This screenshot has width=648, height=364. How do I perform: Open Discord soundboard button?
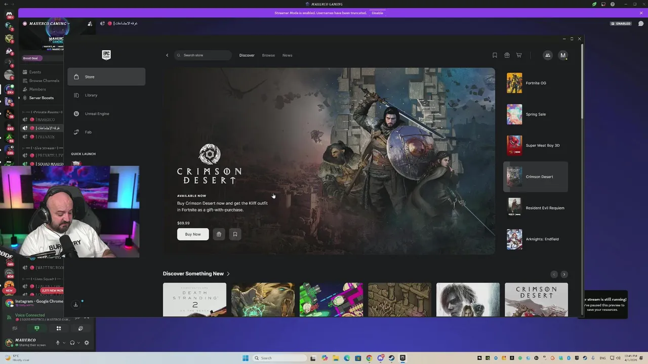click(80, 328)
